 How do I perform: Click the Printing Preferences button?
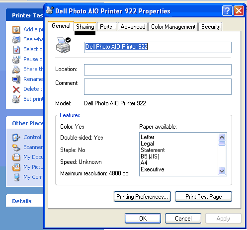(142, 197)
